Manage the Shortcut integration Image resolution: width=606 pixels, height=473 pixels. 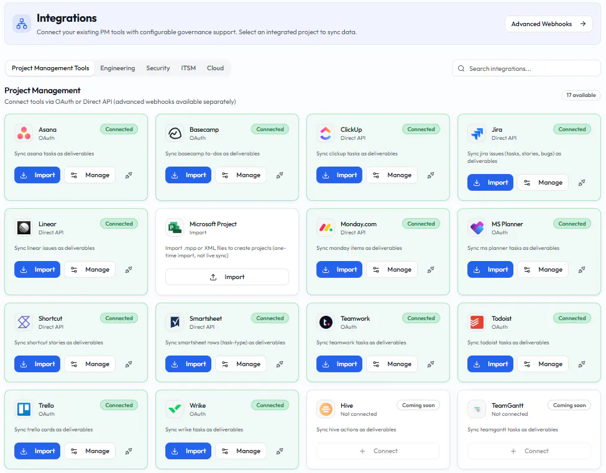tap(90, 364)
